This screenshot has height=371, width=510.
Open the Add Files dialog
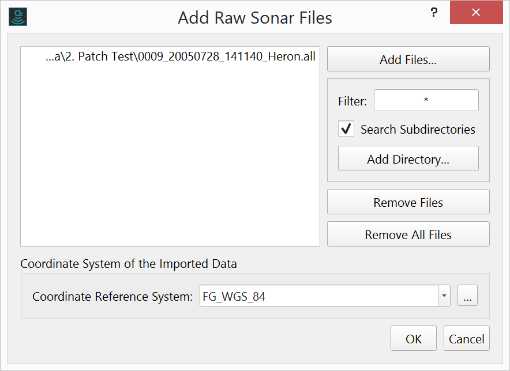tap(408, 58)
